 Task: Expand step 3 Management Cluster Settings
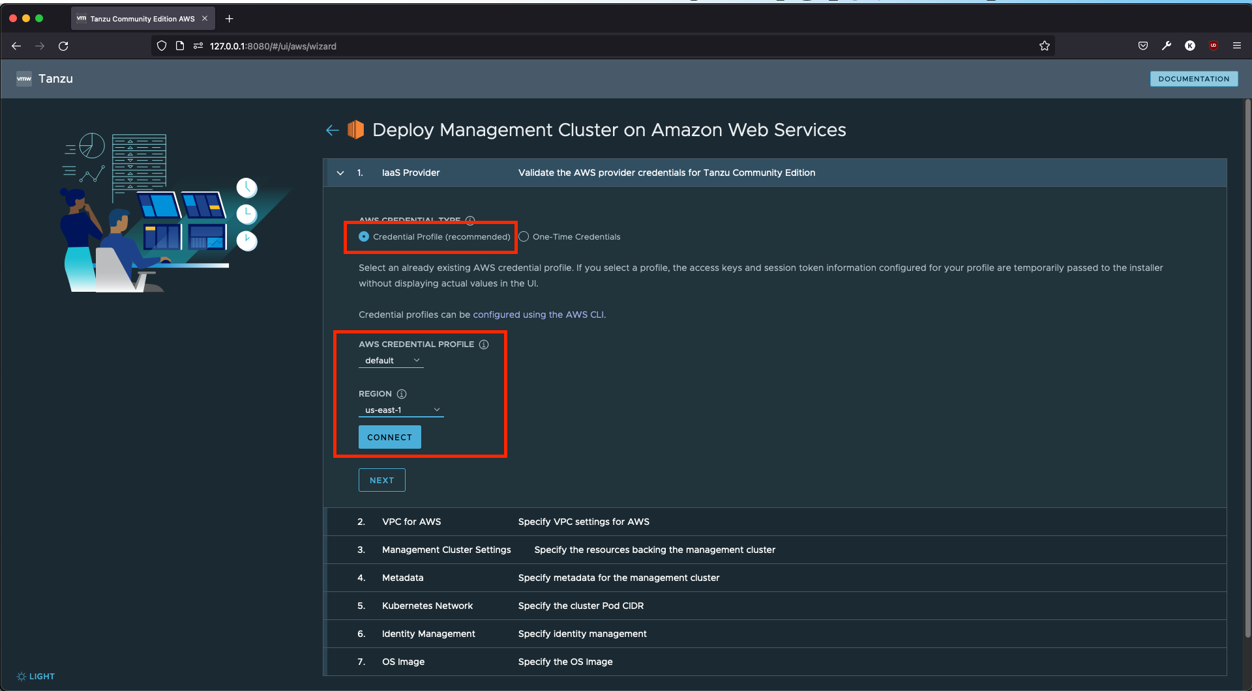point(775,550)
